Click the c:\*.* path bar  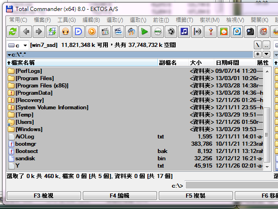[x=130, y=55]
